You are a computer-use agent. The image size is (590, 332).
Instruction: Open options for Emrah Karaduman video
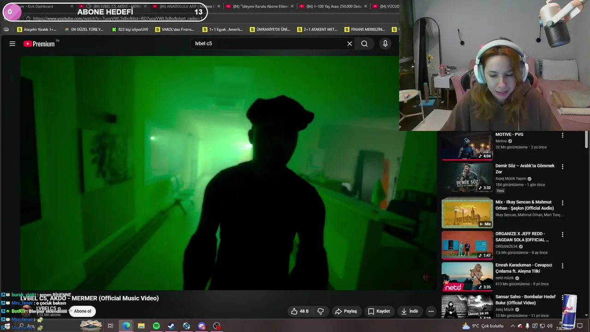(x=562, y=266)
